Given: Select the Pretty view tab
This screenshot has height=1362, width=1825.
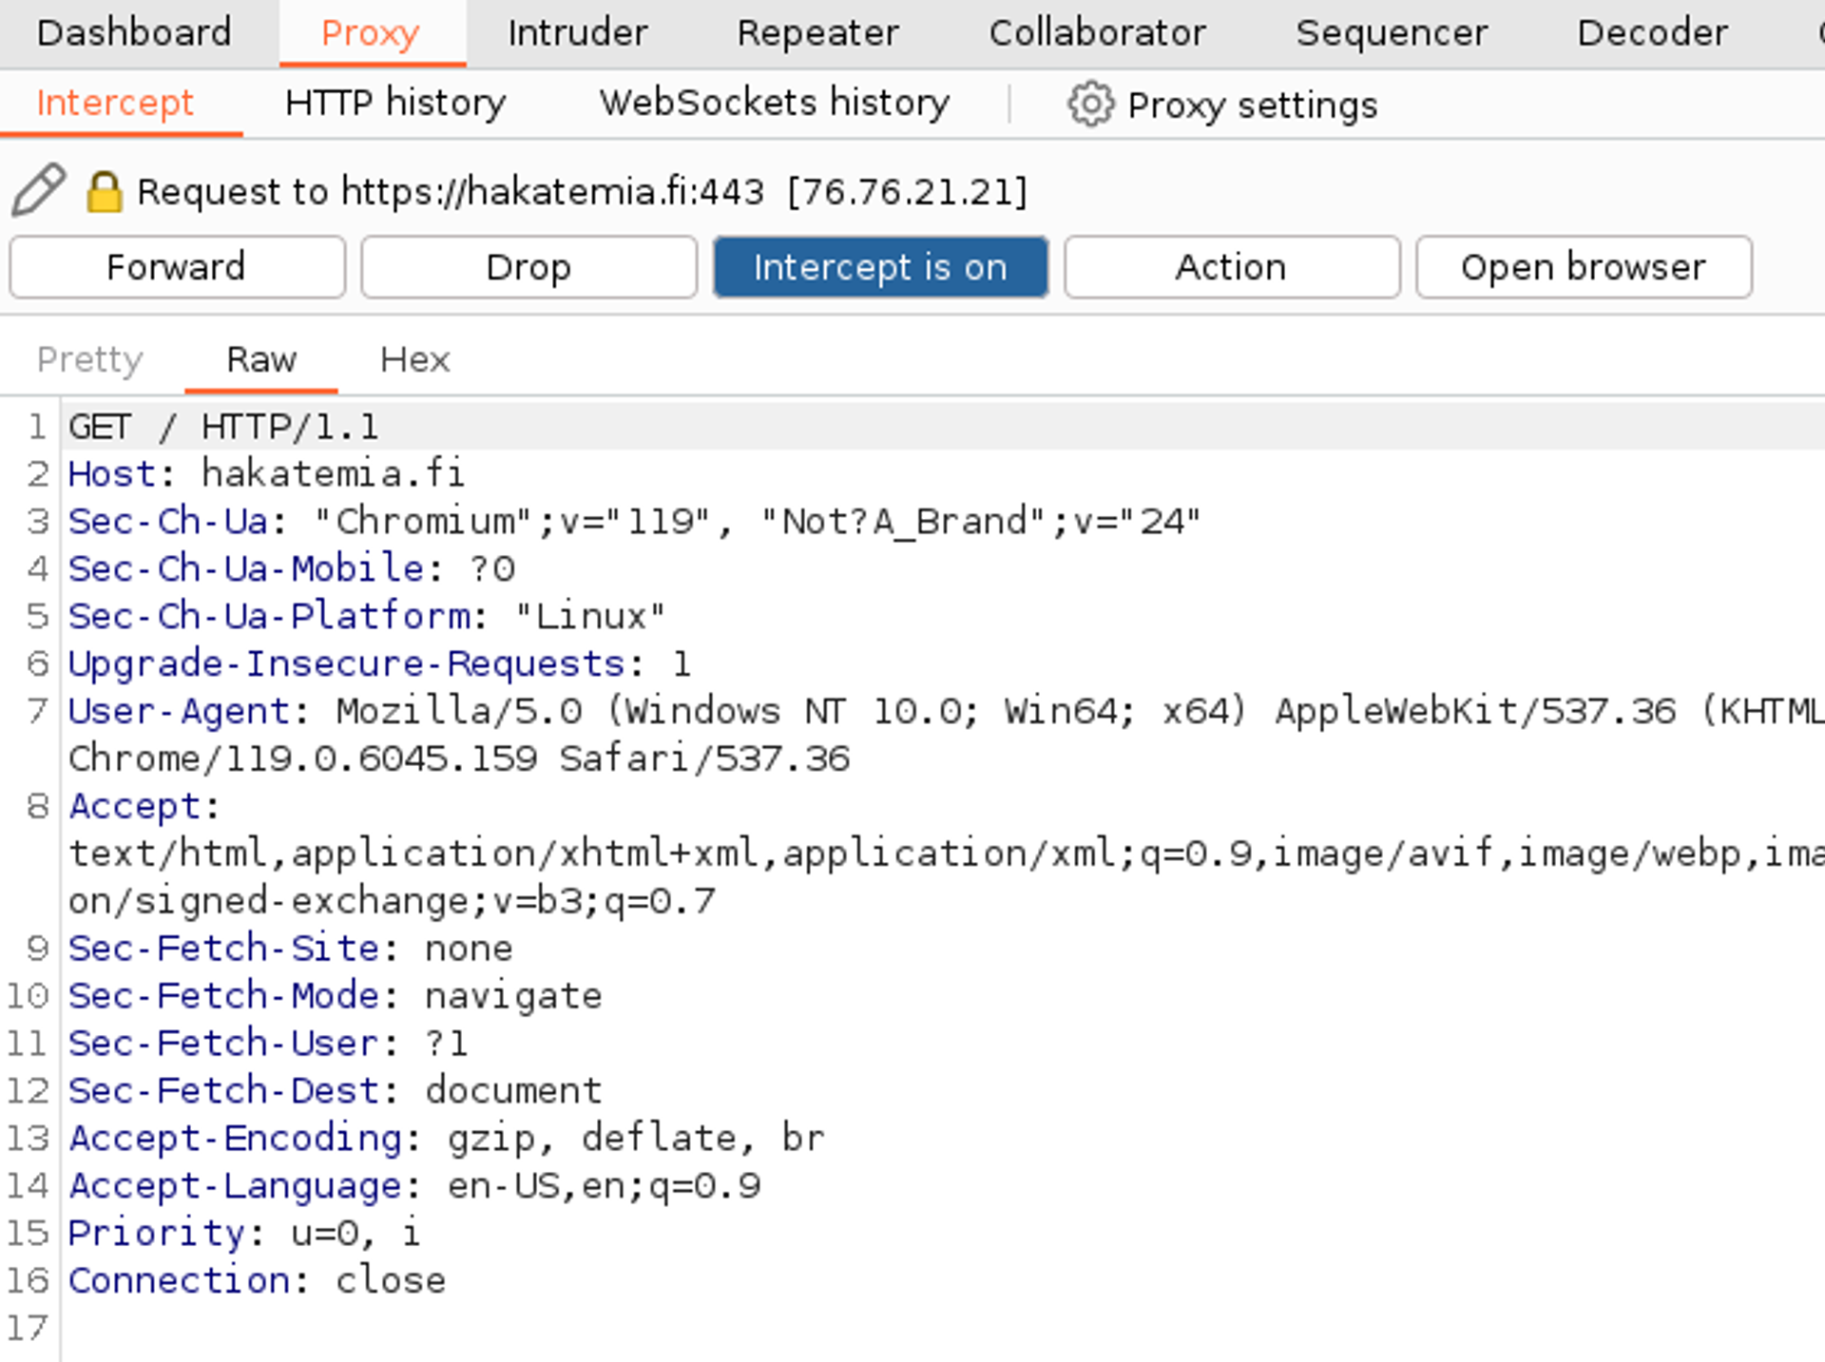Looking at the screenshot, I should pyautogui.click(x=89, y=359).
